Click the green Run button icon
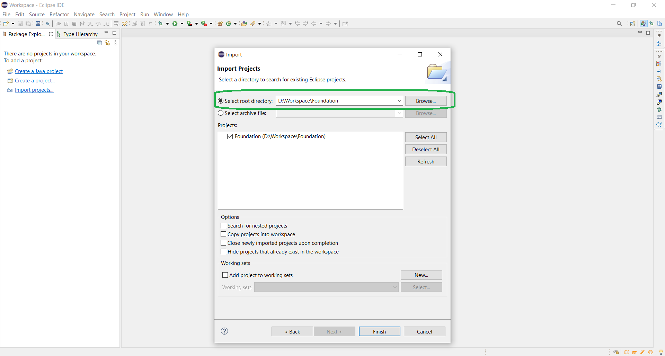 pos(175,24)
